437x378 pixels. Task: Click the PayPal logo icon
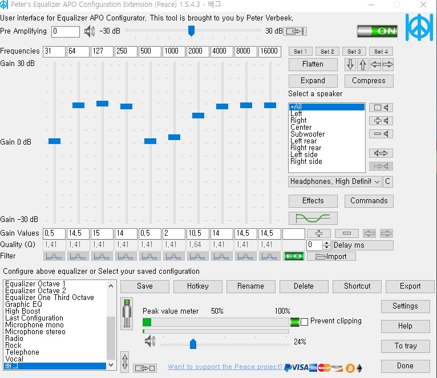tap(288, 368)
